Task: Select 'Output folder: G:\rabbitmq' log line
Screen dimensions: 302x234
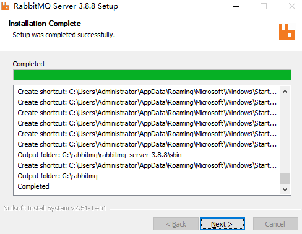Action: click(x=58, y=176)
